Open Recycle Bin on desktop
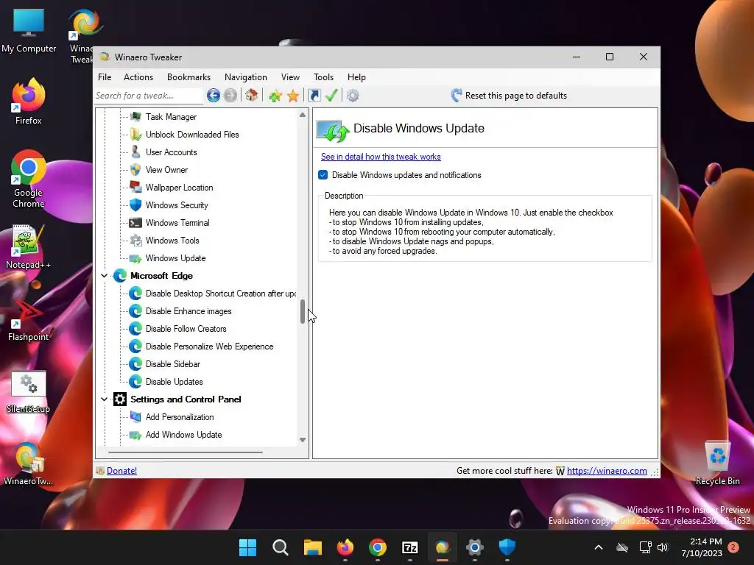 717,463
